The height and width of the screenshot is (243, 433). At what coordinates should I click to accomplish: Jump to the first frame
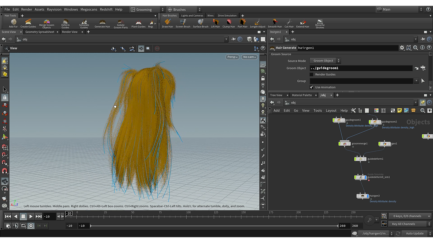(x=8, y=216)
